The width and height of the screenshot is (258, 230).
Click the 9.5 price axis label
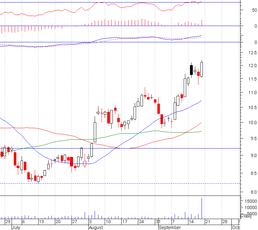(x=254, y=139)
